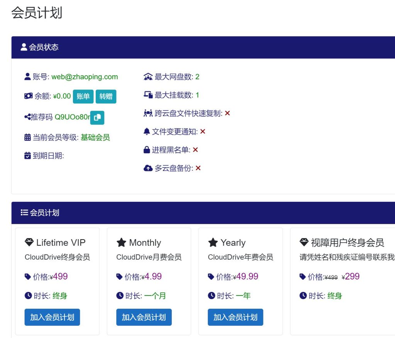Viewport: 395px width, 338px height.
Task: Click the red X for 跨云盘文件快速复制
Action: [x=228, y=113]
